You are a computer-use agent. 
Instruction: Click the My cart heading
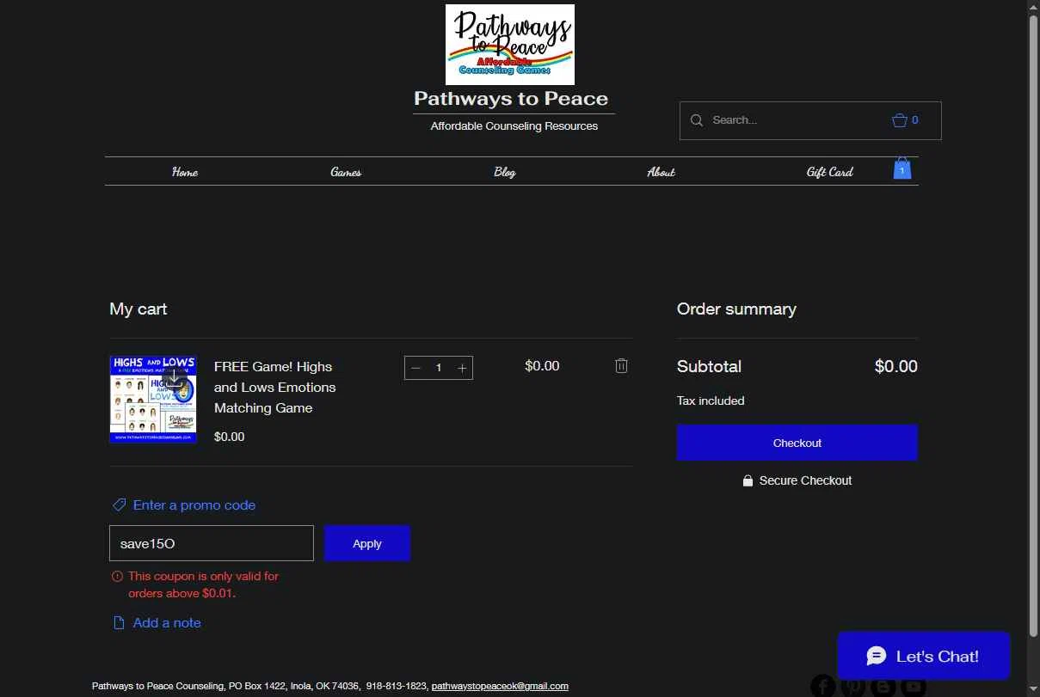point(138,309)
